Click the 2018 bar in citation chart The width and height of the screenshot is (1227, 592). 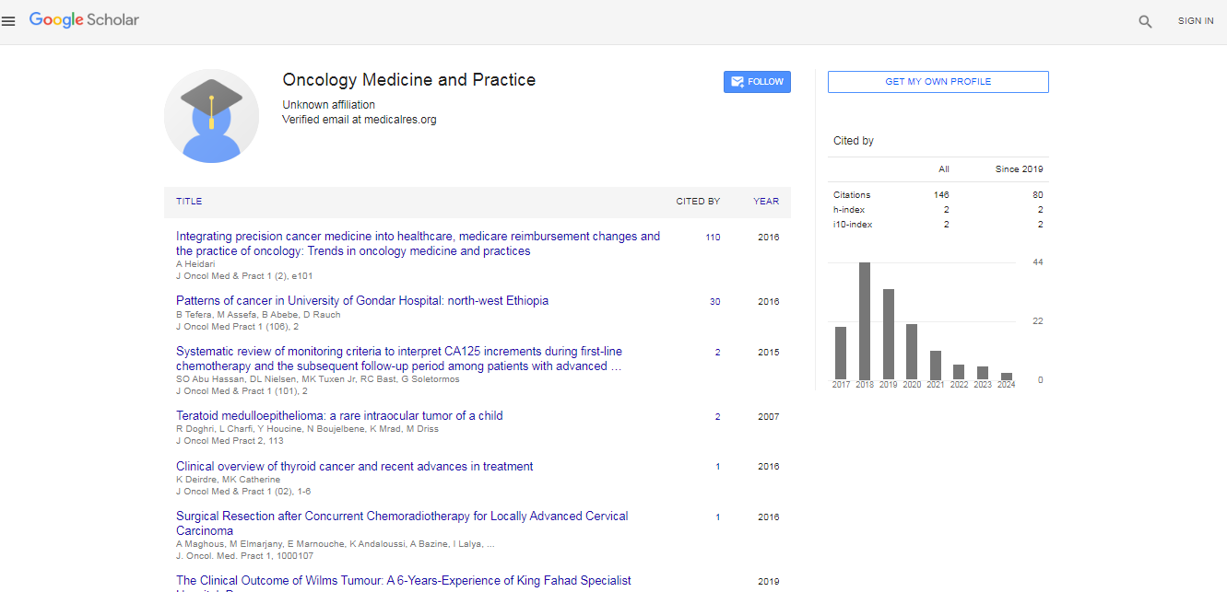coord(865,320)
